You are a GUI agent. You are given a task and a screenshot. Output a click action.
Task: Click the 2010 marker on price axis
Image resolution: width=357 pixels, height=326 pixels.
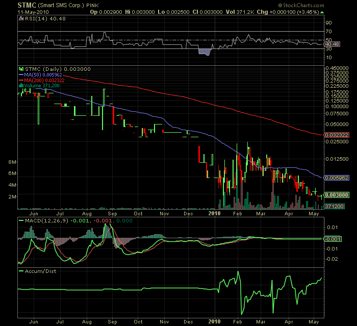(x=216, y=213)
